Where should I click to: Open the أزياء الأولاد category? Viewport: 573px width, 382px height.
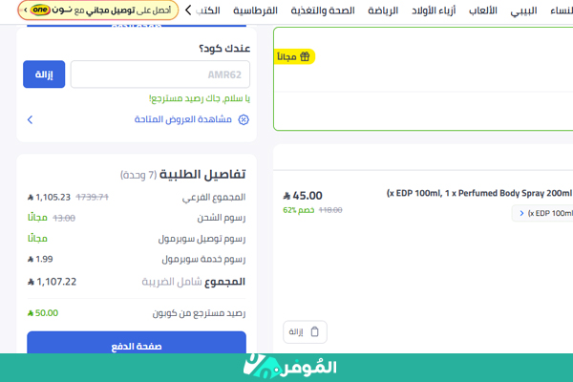click(434, 11)
